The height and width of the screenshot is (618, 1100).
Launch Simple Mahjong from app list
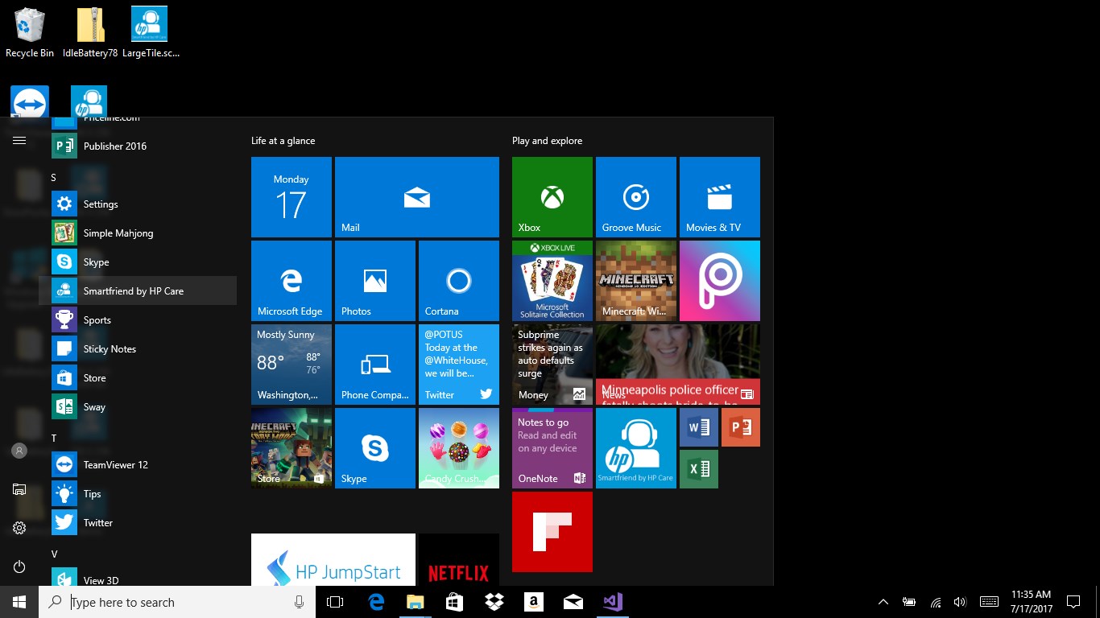[138, 233]
